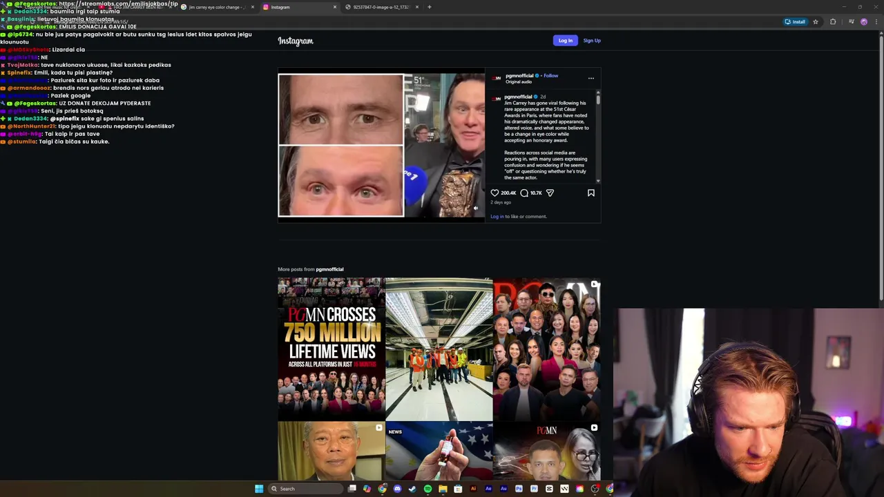Open CapCut from the taskbar
884x497 pixels.
pyautogui.click(x=549, y=489)
